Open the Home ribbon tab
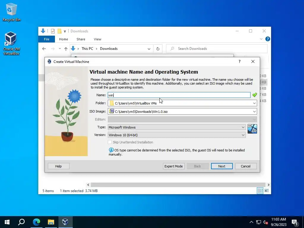The width and height of the screenshot is (304, 228). click(x=64, y=39)
